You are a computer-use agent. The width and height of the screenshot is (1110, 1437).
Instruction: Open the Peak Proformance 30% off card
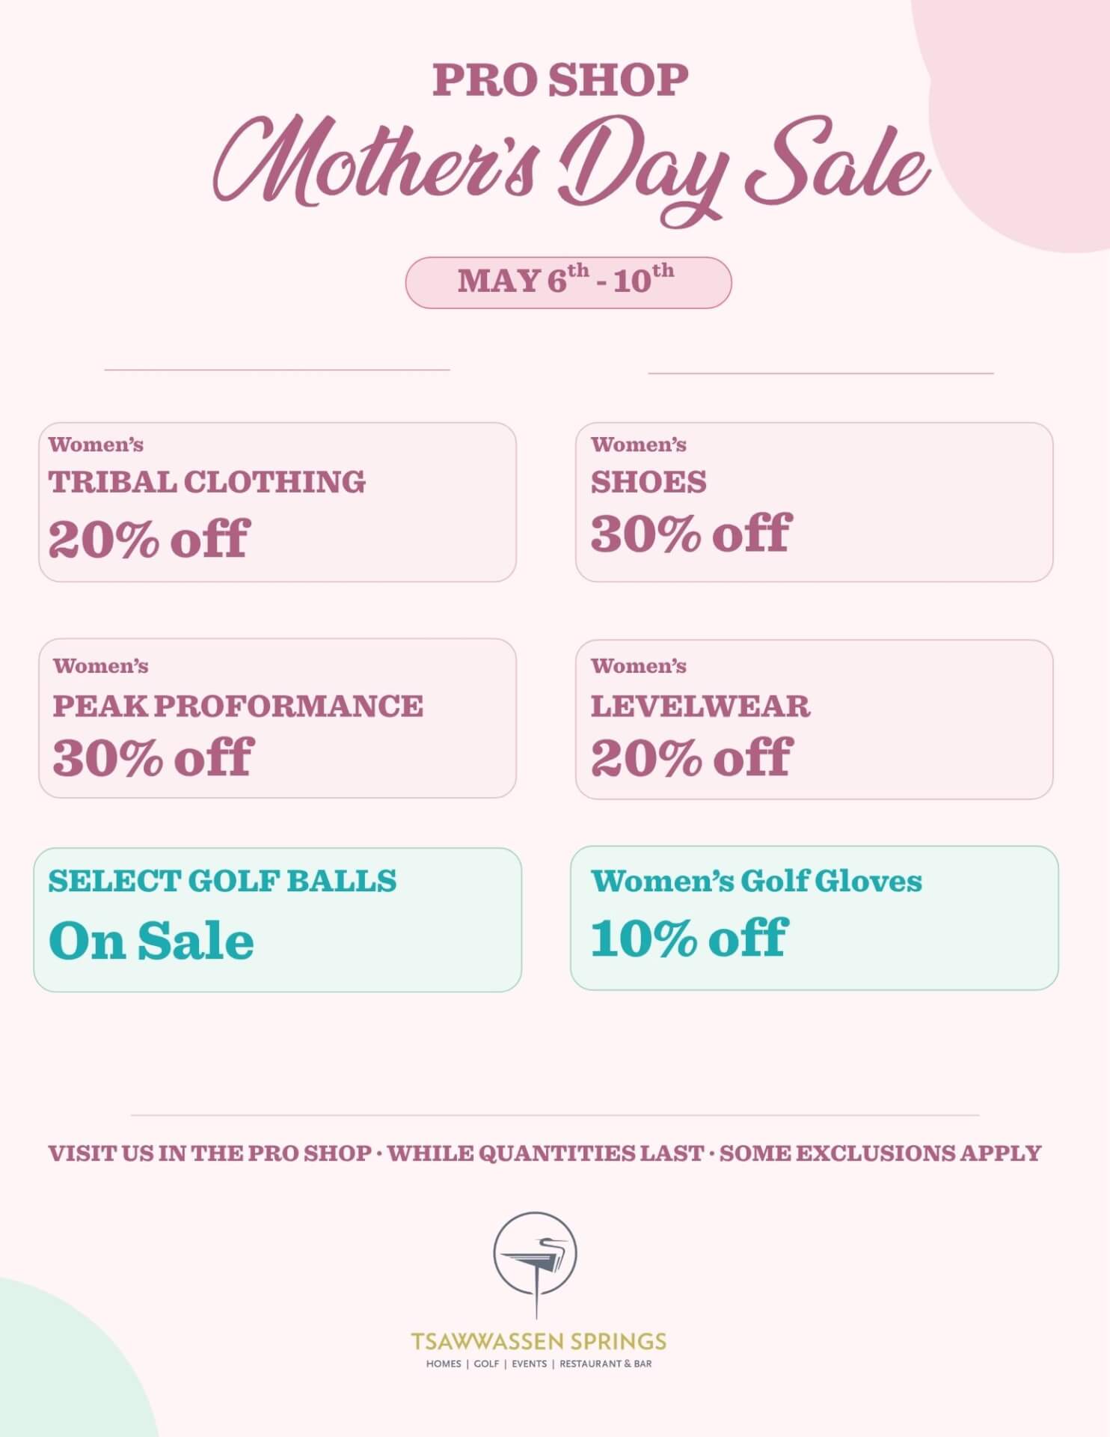(x=277, y=718)
